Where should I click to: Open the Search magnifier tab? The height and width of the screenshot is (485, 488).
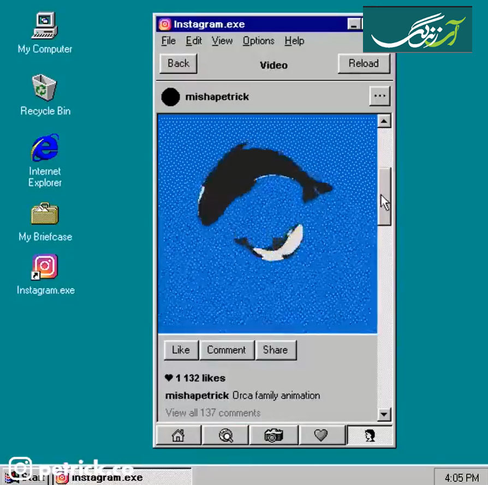pos(225,435)
